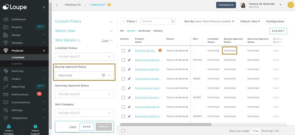Click pencil icon for Heart Fashion Bracelet row
The image size is (295, 135).
[x=129, y=60]
